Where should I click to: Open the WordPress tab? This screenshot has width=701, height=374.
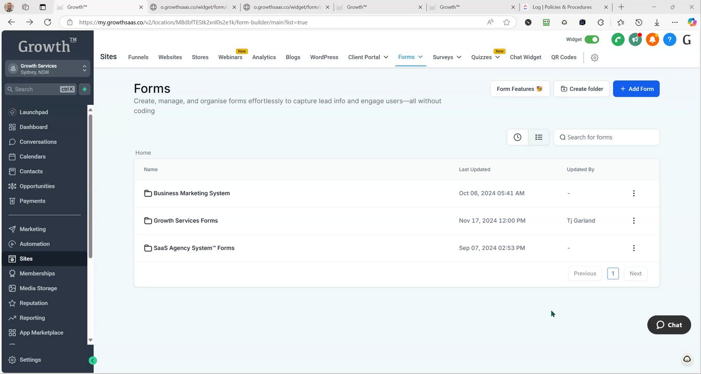click(x=324, y=57)
